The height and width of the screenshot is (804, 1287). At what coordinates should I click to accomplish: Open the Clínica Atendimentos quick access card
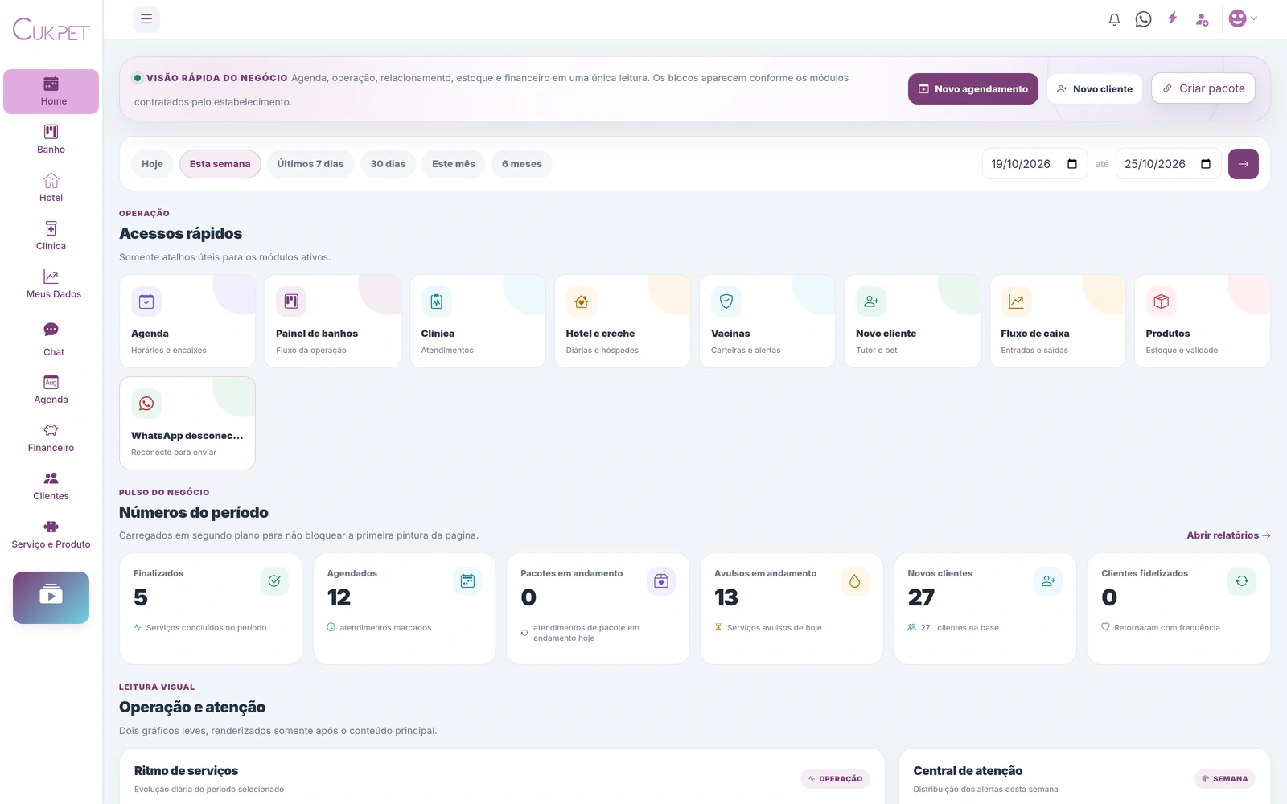[x=478, y=322]
